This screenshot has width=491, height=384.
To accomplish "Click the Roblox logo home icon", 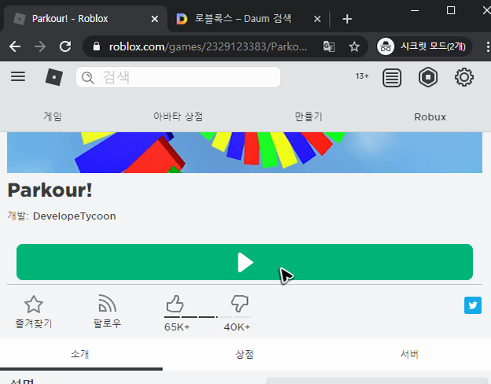I will coord(54,77).
